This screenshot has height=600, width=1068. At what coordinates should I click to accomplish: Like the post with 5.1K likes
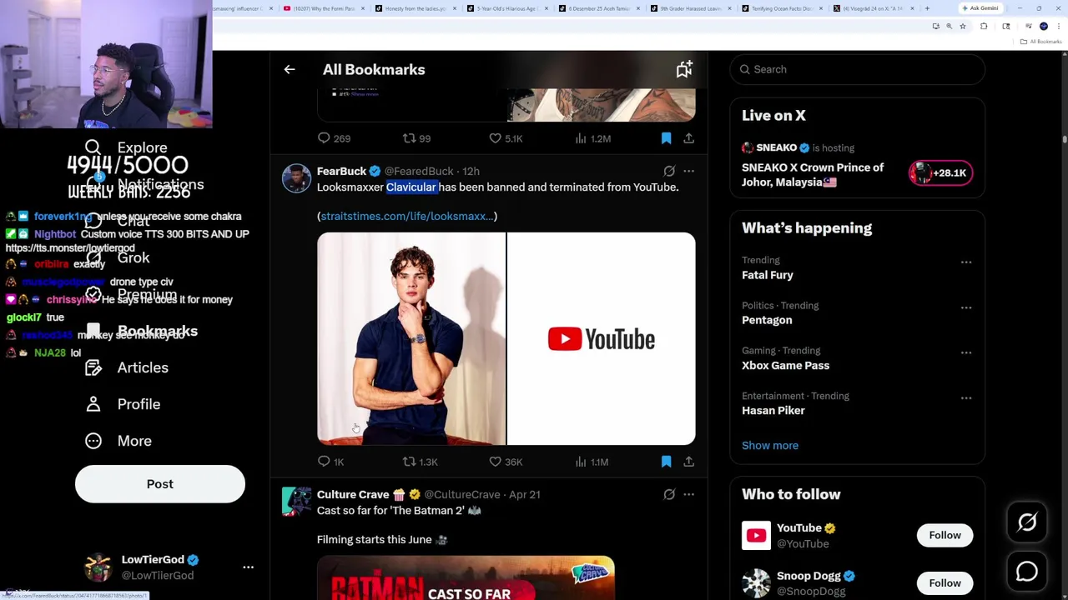[506, 138]
